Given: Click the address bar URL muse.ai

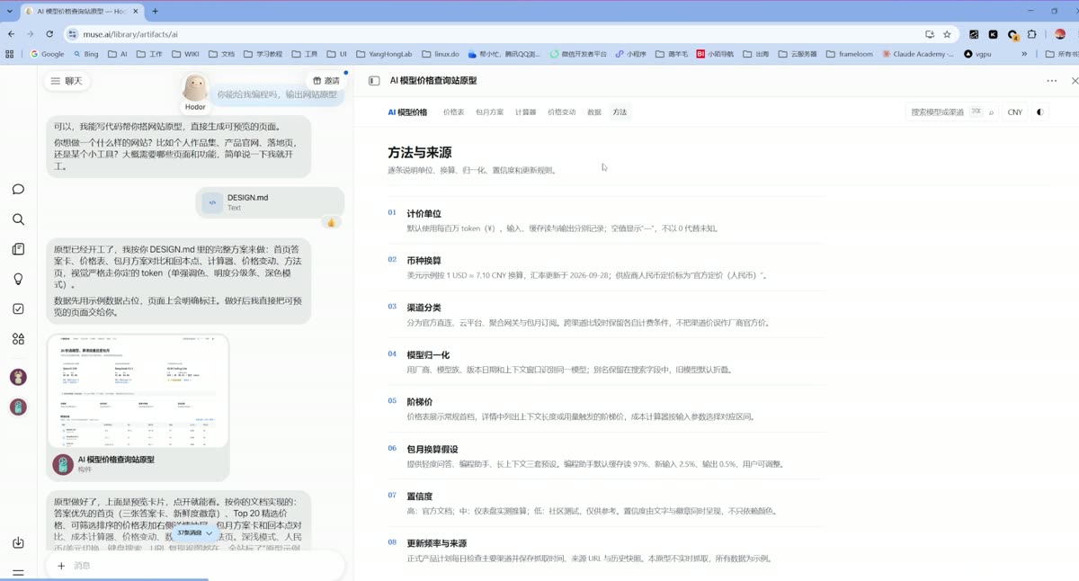Looking at the screenshot, I should pos(130,34).
